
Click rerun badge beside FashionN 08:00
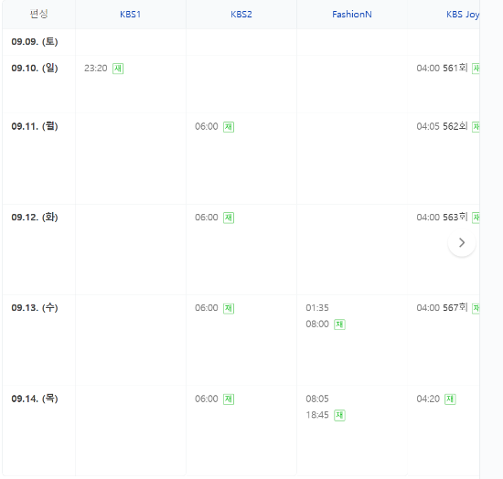click(x=339, y=325)
